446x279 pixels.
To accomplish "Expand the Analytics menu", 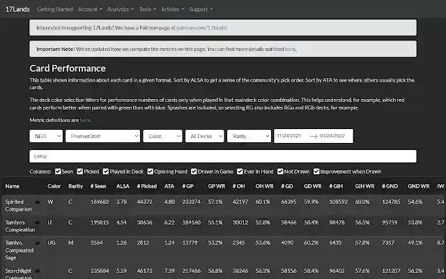I will click(121, 9).
